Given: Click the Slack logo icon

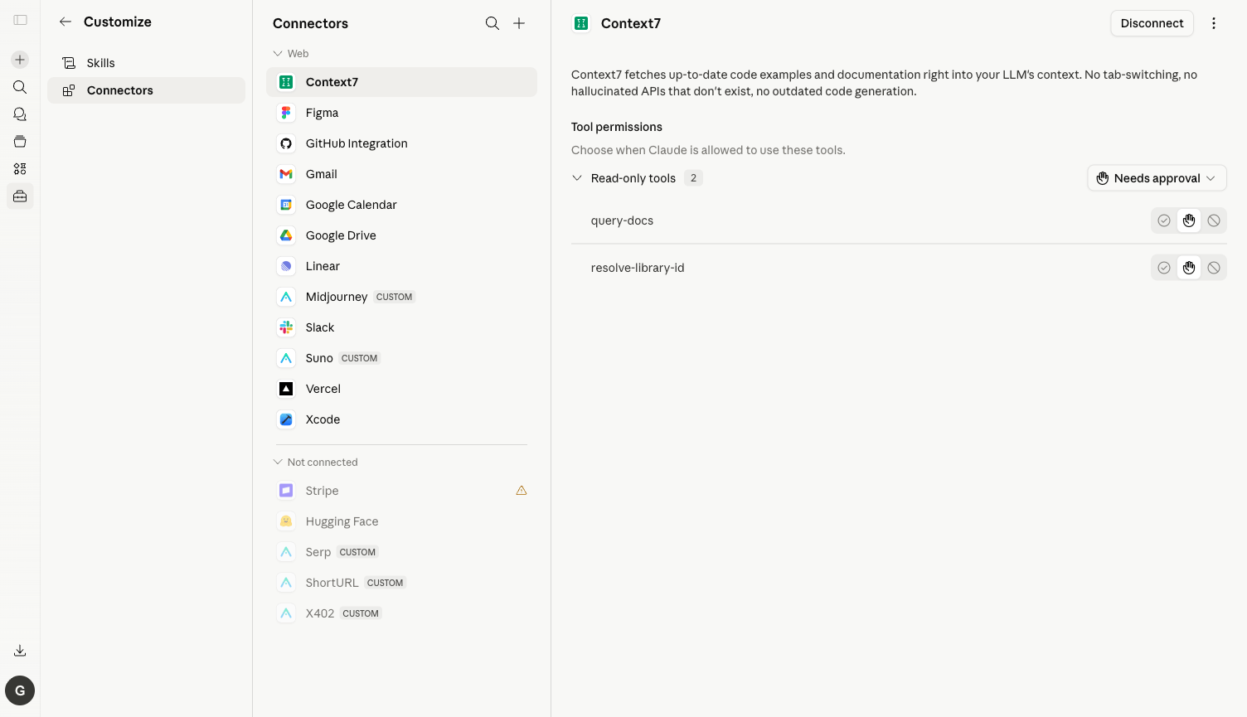Looking at the screenshot, I should pos(286,327).
